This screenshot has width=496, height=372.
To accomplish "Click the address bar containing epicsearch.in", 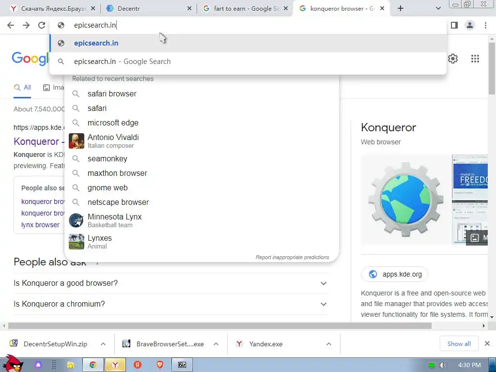I will click(x=248, y=25).
